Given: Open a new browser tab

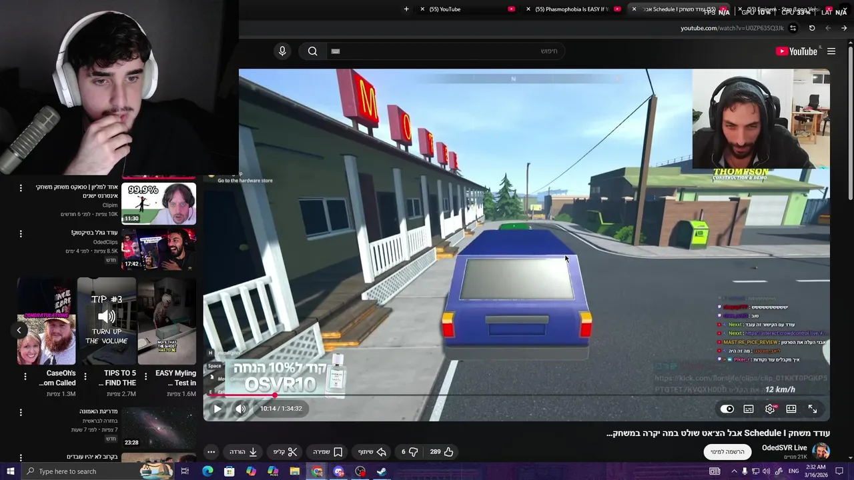Looking at the screenshot, I should point(406,9).
